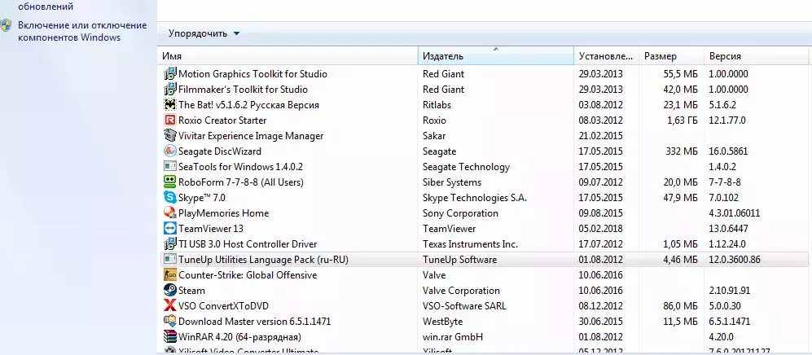Image resolution: width=812 pixels, height=355 pixels.
Task: Select the PlayMemories Home name
Action: point(224,213)
